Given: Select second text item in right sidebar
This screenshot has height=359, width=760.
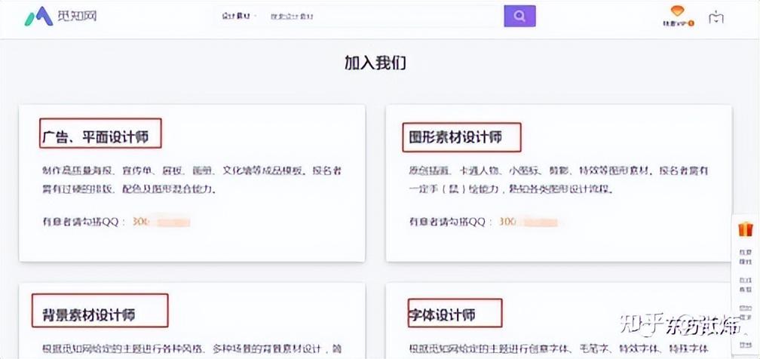Looking at the screenshot, I should click(x=746, y=285).
